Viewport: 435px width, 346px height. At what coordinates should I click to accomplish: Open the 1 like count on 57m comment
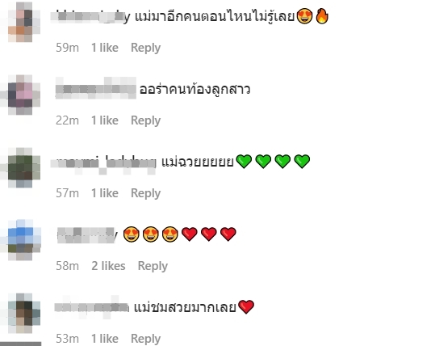point(105,193)
